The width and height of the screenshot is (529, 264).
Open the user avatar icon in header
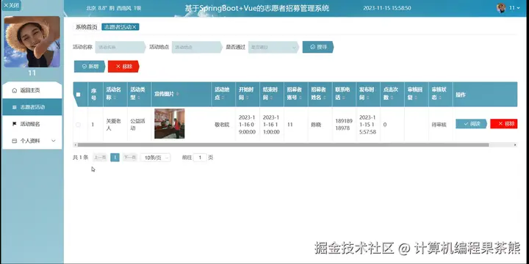[x=501, y=8]
